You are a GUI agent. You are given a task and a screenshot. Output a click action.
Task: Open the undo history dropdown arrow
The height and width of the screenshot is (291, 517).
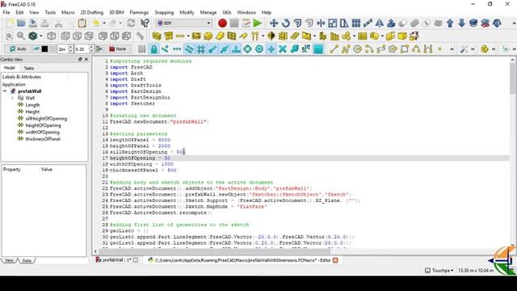pyautogui.click(x=104, y=23)
